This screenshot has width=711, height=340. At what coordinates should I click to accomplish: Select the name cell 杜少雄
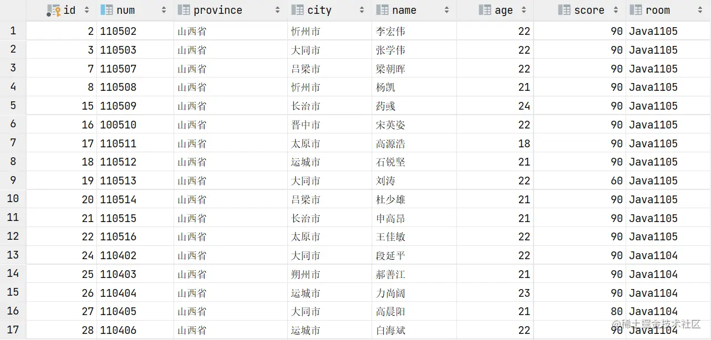point(390,199)
